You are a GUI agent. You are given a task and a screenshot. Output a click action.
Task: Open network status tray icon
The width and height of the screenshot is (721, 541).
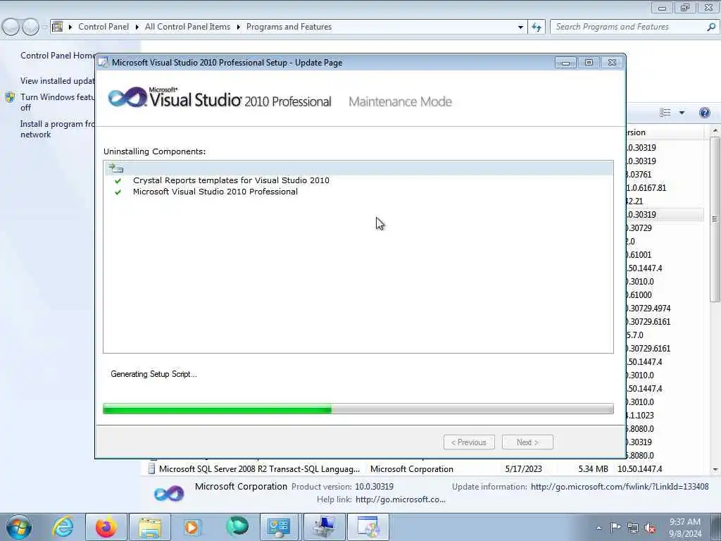pyautogui.click(x=633, y=528)
